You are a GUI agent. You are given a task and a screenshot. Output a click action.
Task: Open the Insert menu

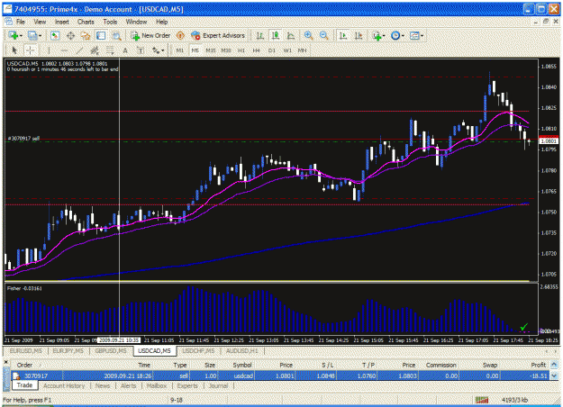(62, 22)
